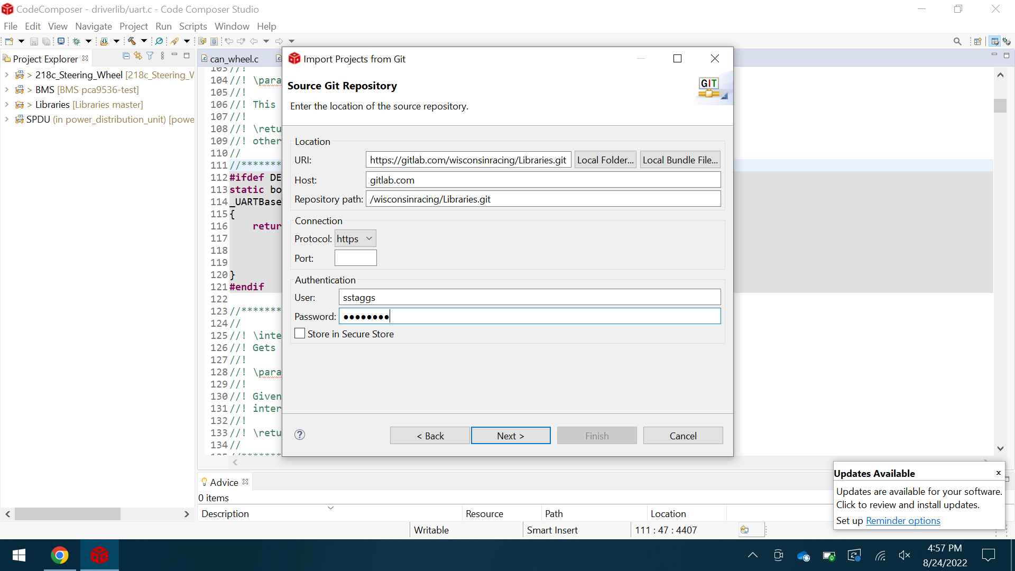
Task: Toggle Link with Editor icon
Action: pos(138,56)
